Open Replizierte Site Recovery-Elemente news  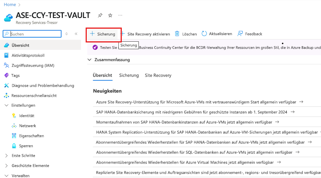point(209,172)
